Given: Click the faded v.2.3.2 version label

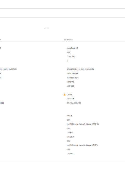Looking at the screenshot, I should [47, 28].
